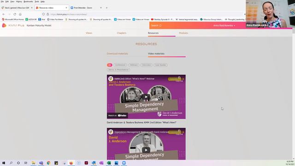Click the browser address bar URL
The width and height of the screenshot is (295, 166).
click(69, 14)
